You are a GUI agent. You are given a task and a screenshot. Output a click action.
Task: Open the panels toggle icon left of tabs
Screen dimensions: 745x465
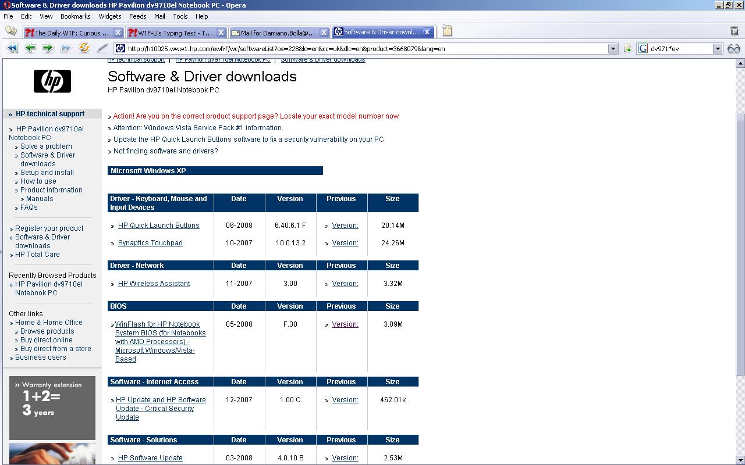(10, 31)
